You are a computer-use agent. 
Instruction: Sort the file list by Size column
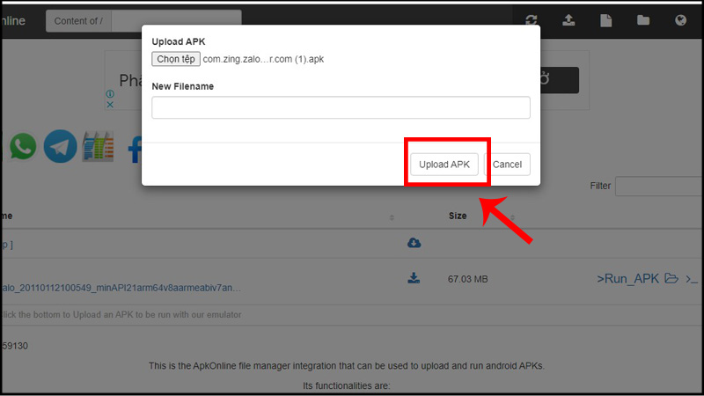coord(458,216)
